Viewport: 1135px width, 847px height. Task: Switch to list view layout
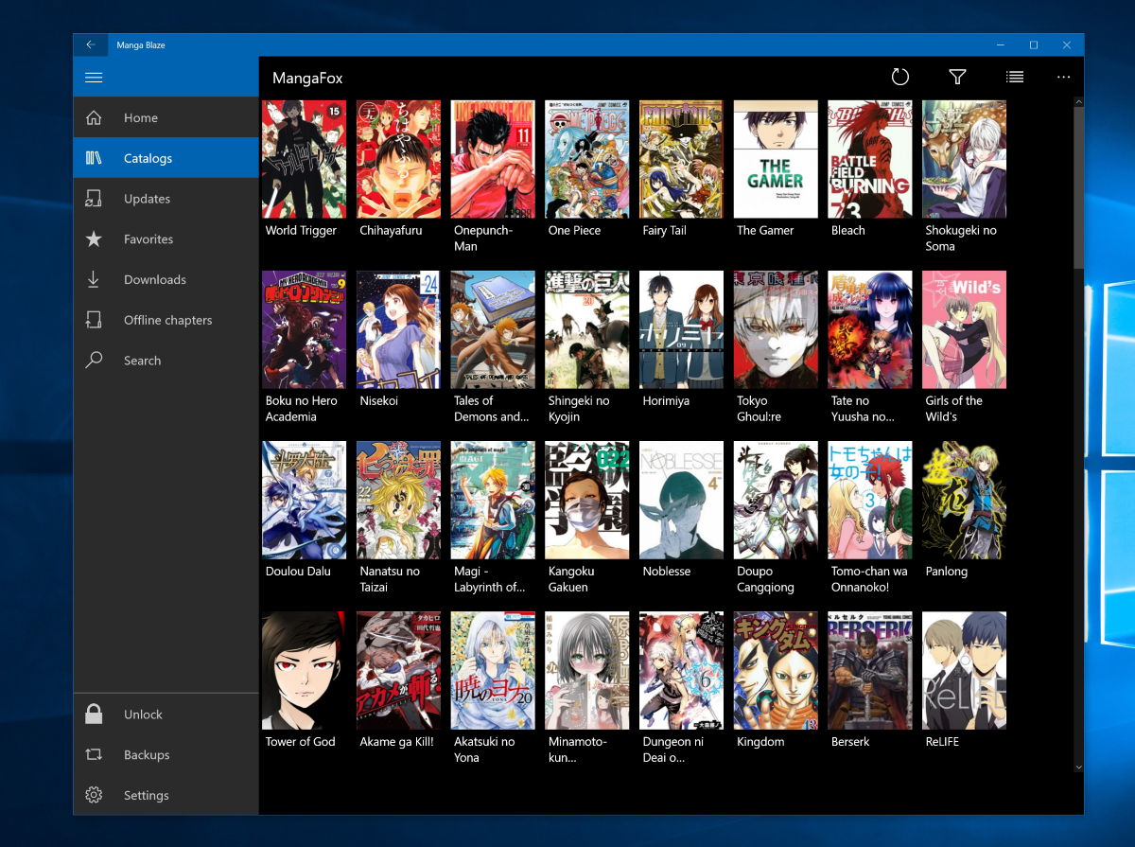[x=1014, y=78]
